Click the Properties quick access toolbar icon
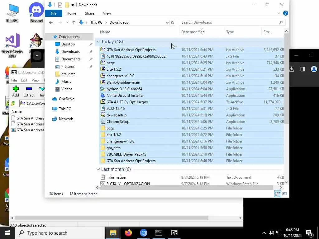Viewport: 319px width, 239px height. (60, 5)
